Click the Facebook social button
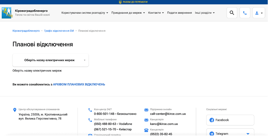 [x=230, y=120]
